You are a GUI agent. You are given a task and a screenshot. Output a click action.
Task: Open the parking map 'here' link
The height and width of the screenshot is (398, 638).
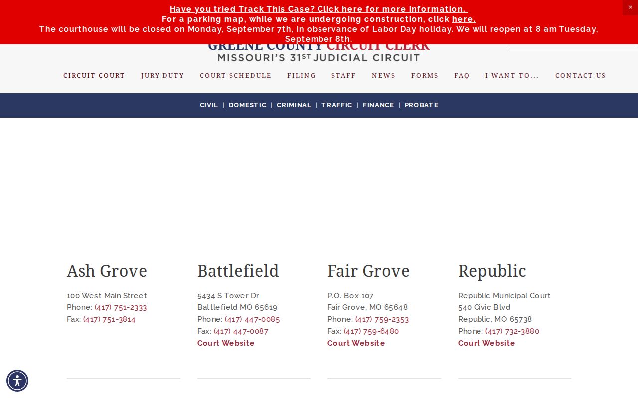pyautogui.click(x=464, y=19)
